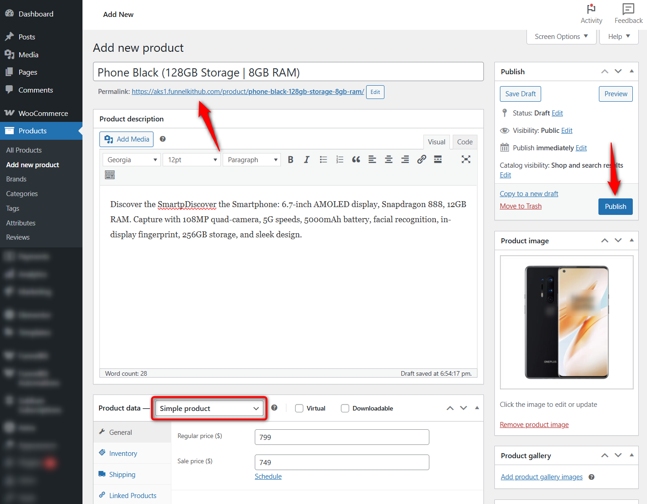Open the insert link tool
The width and height of the screenshot is (647, 504).
coord(422,159)
